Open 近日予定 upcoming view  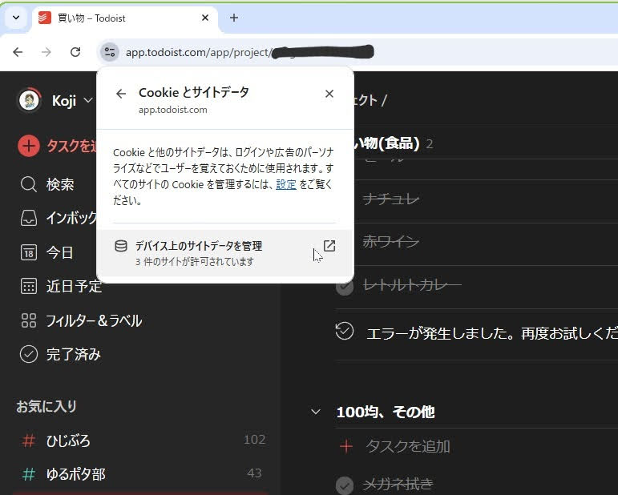coord(74,286)
